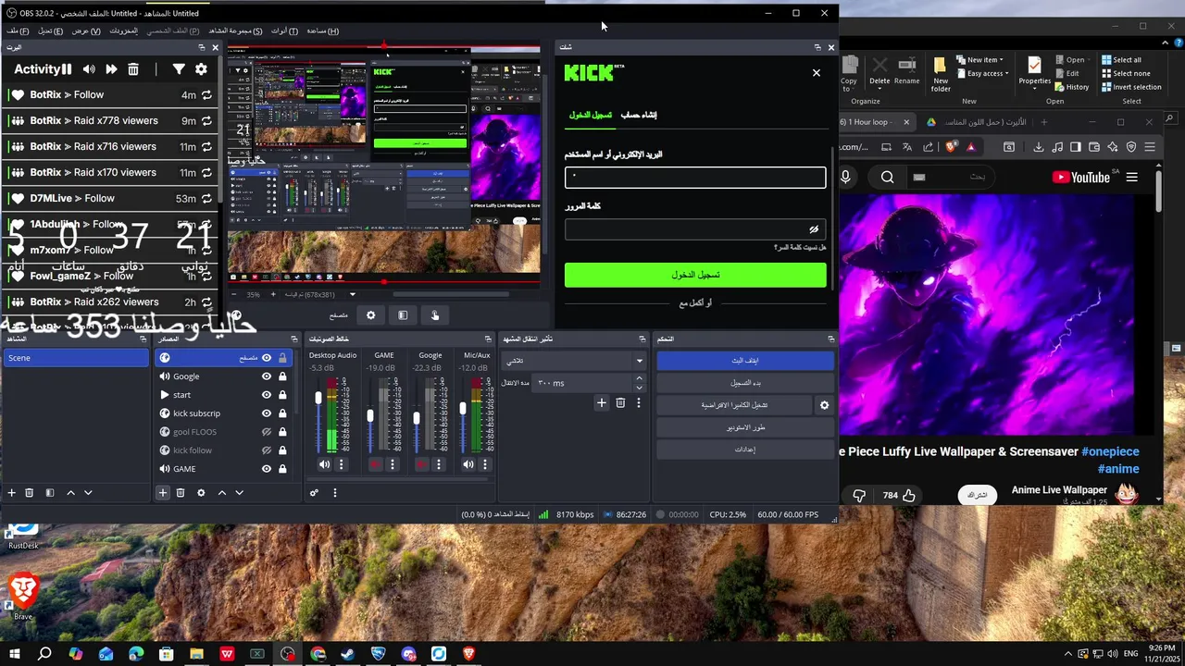The width and height of the screenshot is (1185, 666).
Task: Show password in Kick login
Action: click(x=814, y=229)
